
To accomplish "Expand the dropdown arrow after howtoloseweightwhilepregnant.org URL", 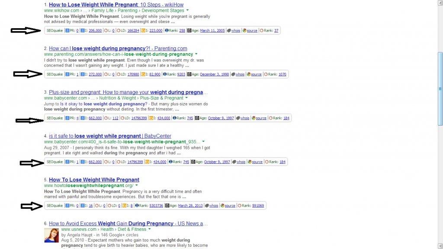I will tap(136, 185).
